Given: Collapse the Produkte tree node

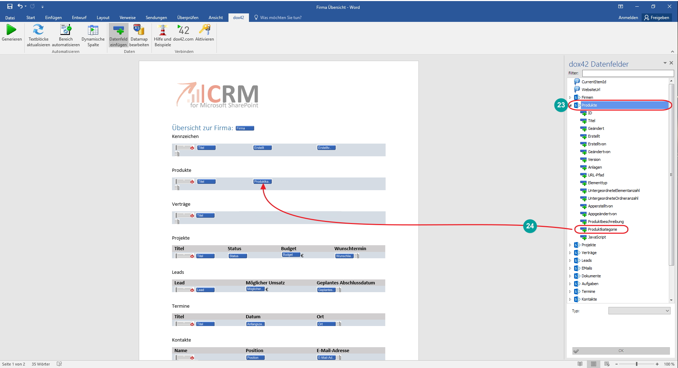Looking at the screenshot, I should (570, 105).
